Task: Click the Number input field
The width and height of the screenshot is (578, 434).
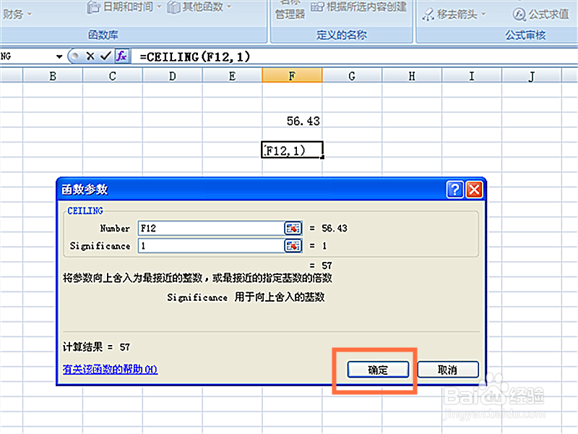Action: click(211, 228)
